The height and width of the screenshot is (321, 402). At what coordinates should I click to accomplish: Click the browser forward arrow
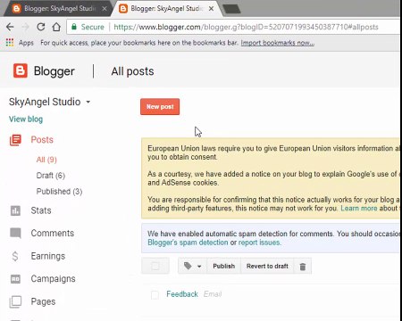pyautogui.click(x=25, y=27)
